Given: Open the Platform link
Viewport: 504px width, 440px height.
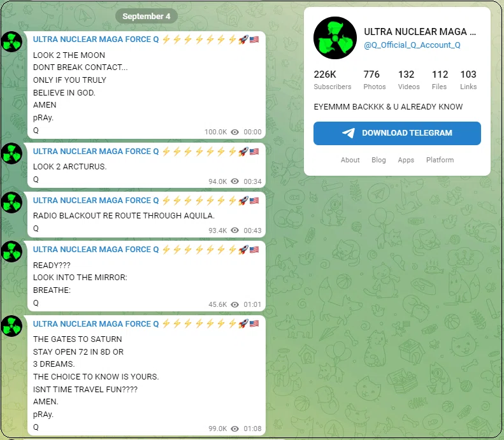Looking at the screenshot, I should point(440,160).
